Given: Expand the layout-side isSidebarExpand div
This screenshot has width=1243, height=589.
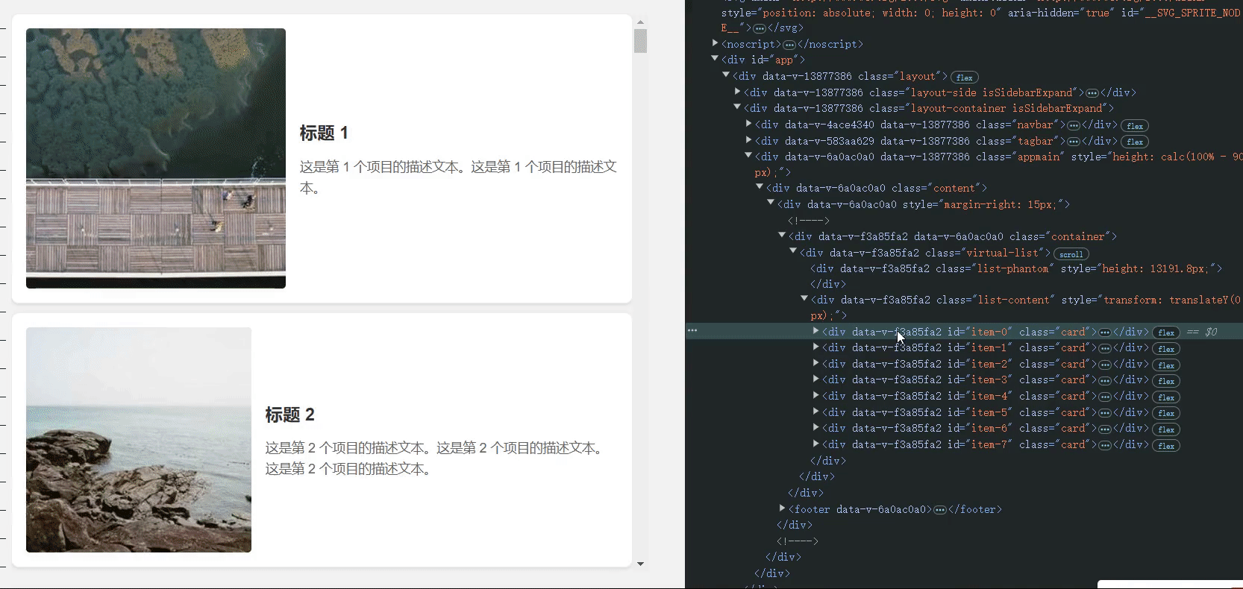Looking at the screenshot, I should pyautogui.click(x=737, y=92).
